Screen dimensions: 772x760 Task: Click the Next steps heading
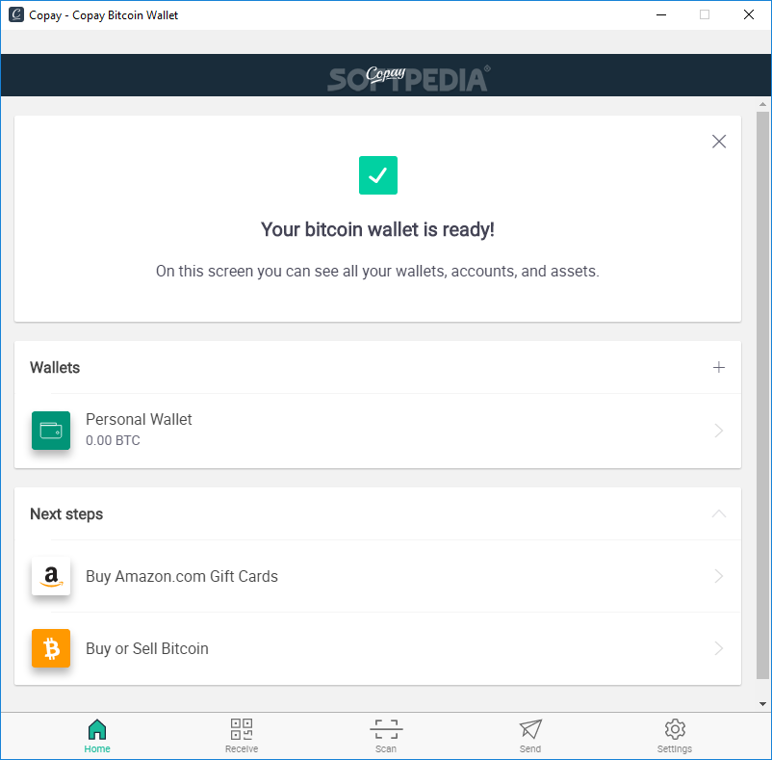66,513
